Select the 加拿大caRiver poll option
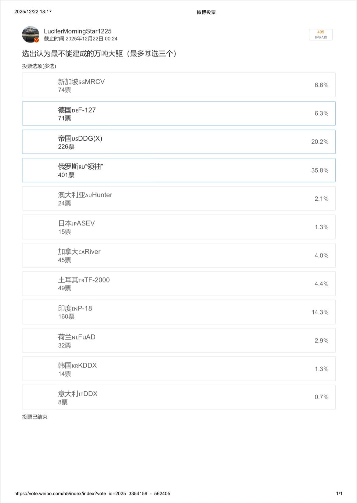Screen dimensions: 357x503 [179, 255]
